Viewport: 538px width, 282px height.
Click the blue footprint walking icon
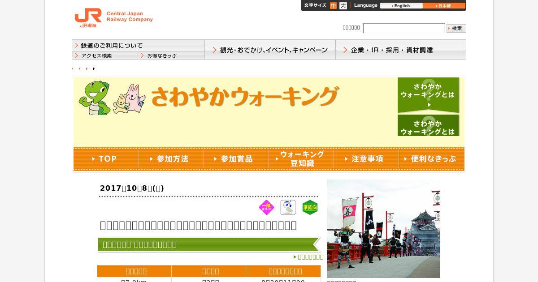point(288,208)
